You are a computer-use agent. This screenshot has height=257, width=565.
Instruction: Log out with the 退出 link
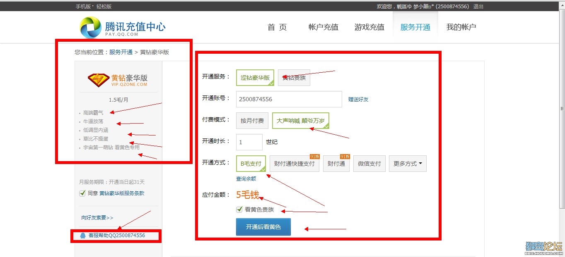pos(478,7)
